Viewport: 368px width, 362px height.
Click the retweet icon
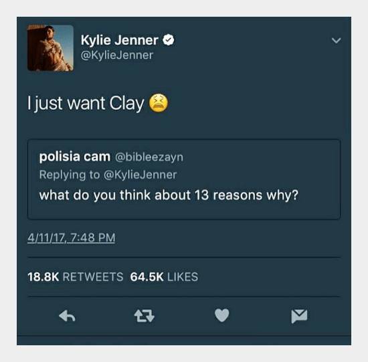click(145, 316)
